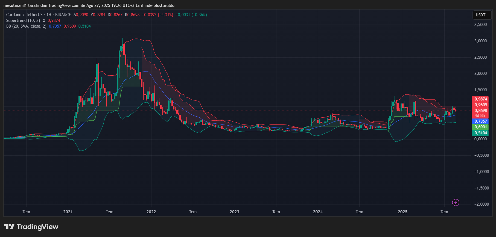Click the TradingView logo at the bottom left
The height and width of the screenshot is (237, 496).
coord(31,227)
